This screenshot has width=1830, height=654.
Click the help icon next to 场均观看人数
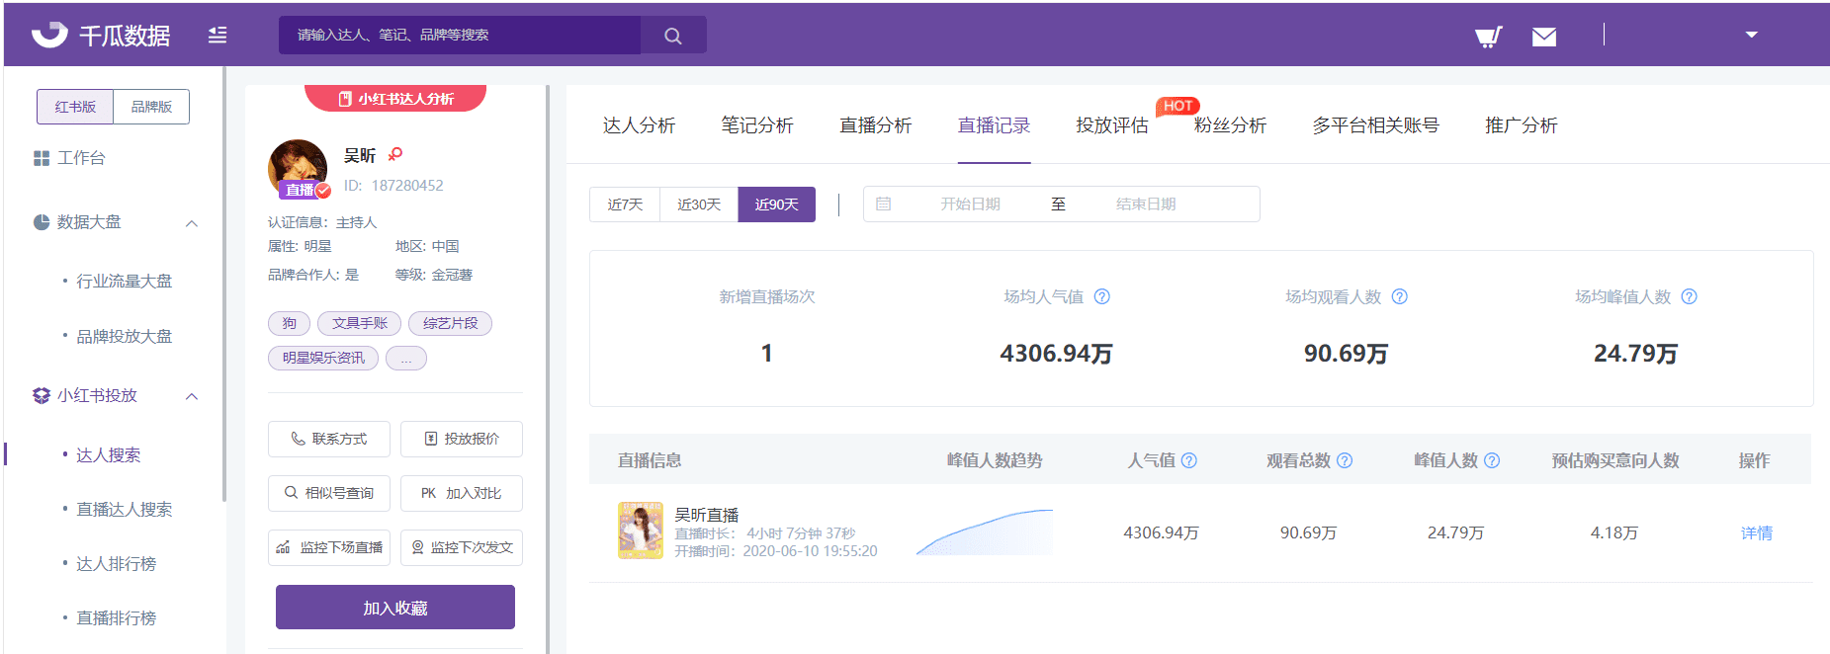pyautogui.click(x=1400, y=296)
